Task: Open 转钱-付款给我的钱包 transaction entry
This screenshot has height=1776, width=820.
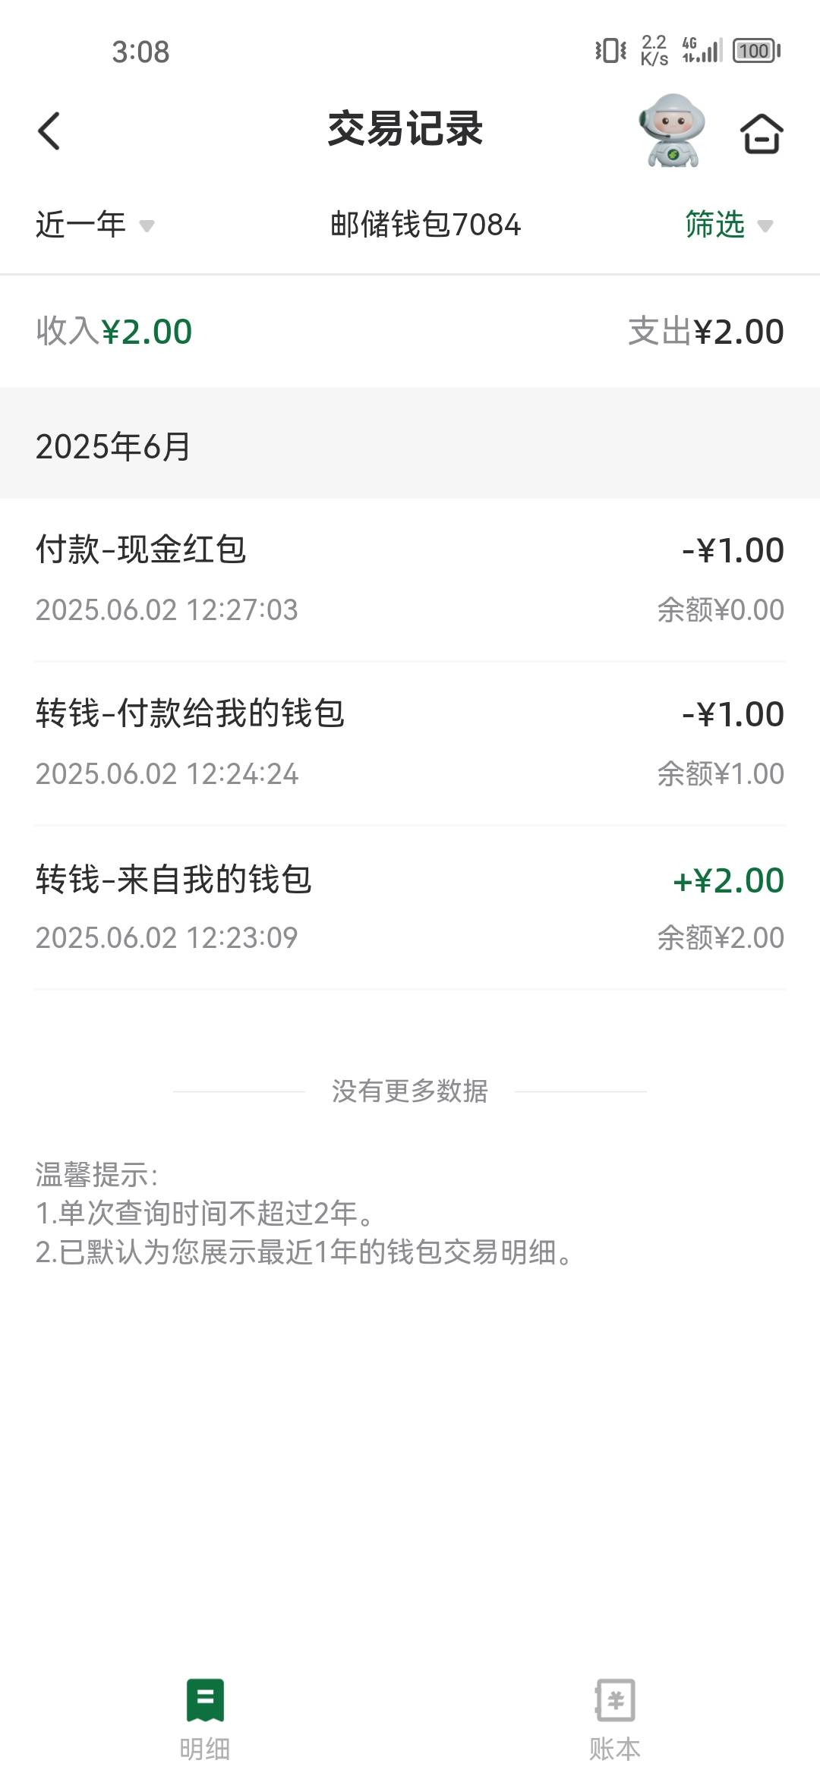Action: [x=410, y=743]
